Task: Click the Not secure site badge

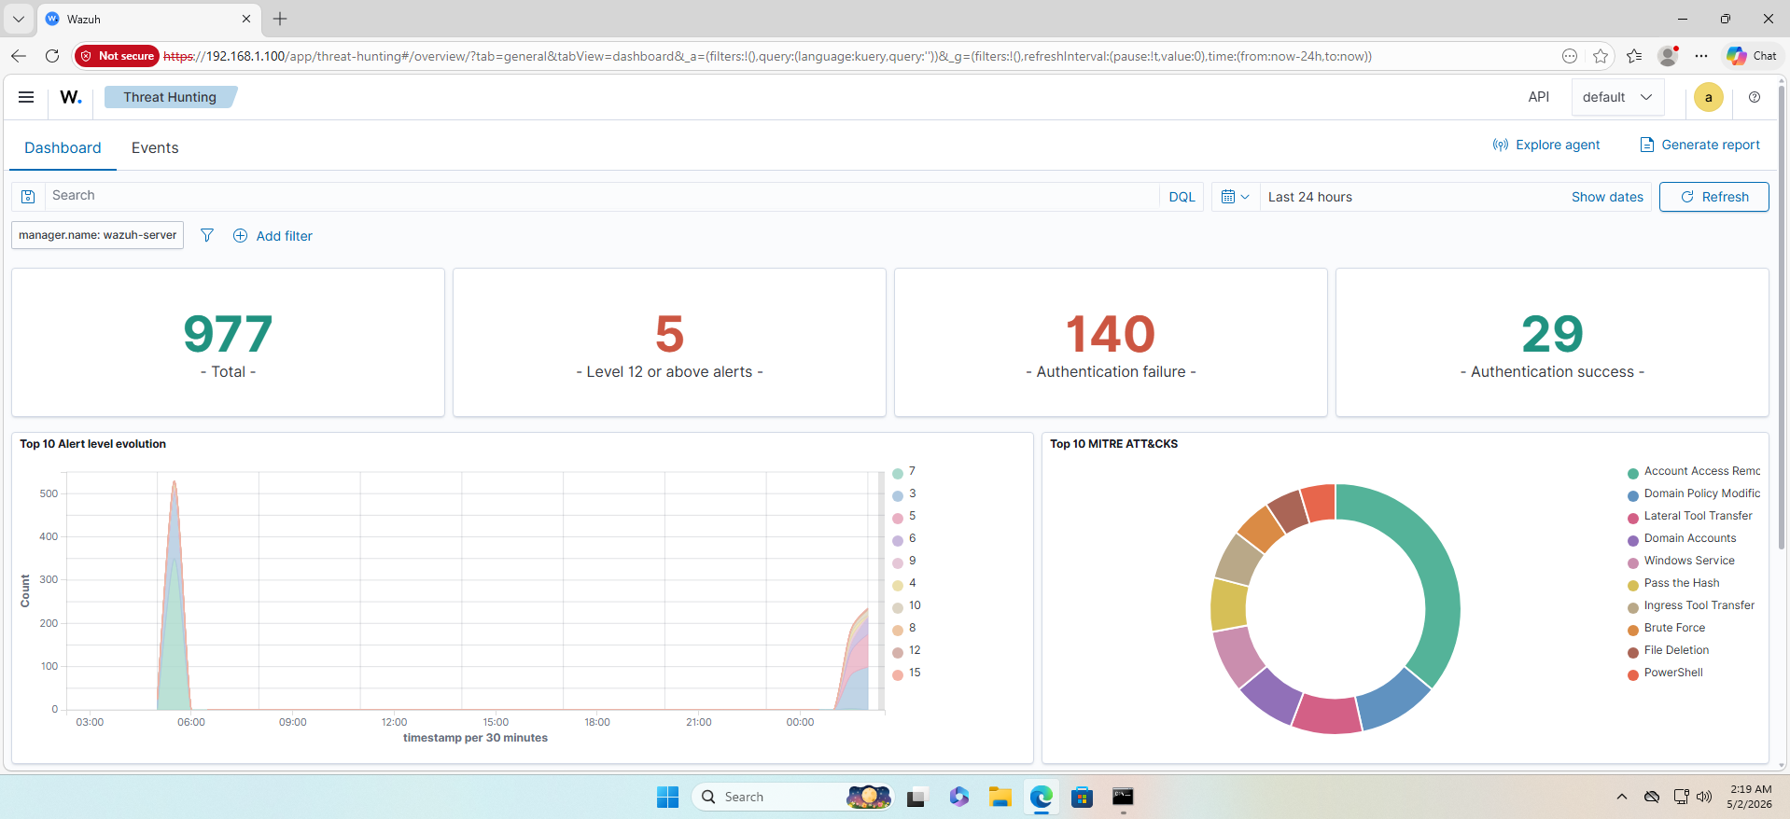Action: [118, 56]
